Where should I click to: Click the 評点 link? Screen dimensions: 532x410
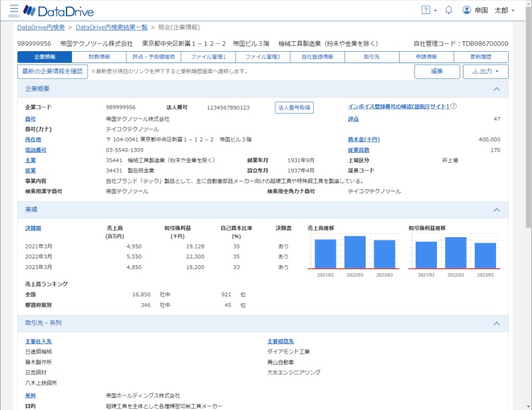(x=353, y=119)
